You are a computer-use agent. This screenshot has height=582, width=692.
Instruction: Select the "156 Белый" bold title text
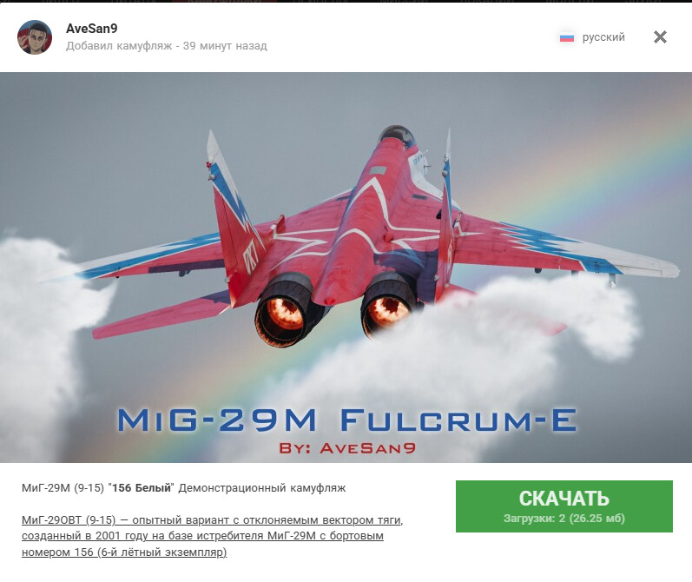coord(142,488)
